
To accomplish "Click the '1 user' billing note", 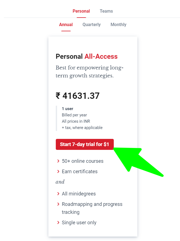I will (x=68, y=109).
